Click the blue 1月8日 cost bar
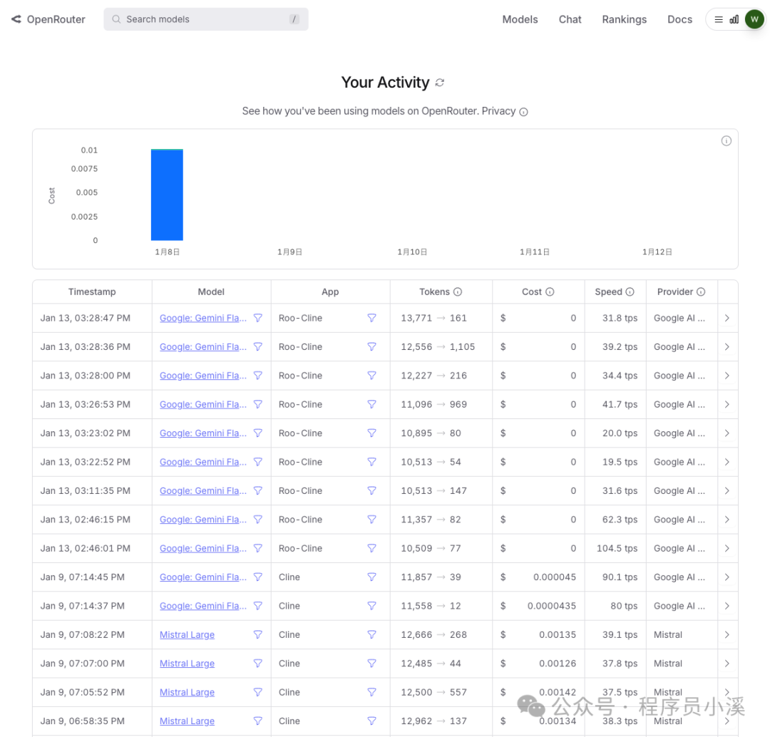 pyautogui.click(x=167, y=195)
